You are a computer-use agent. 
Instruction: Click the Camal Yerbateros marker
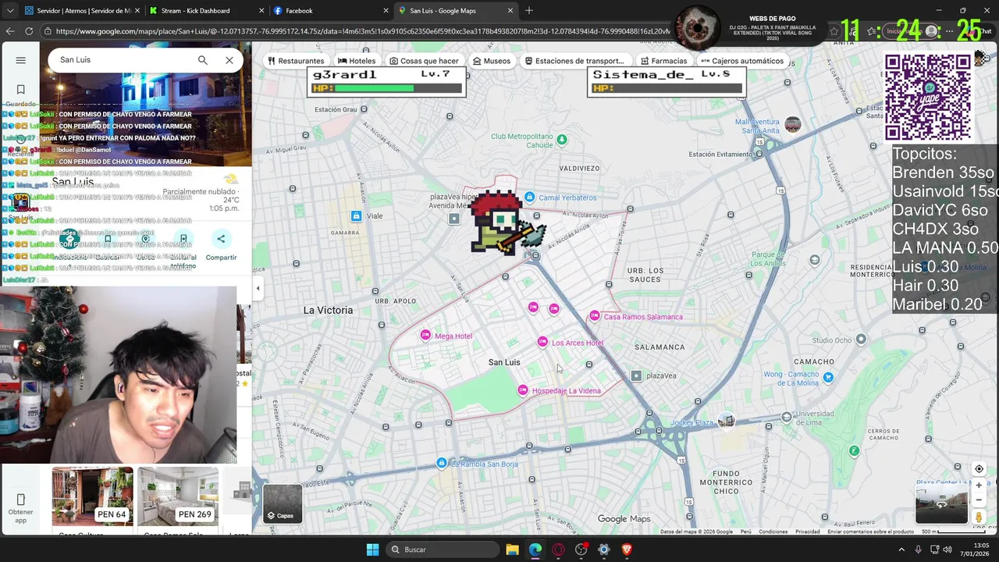coord(529,197)
